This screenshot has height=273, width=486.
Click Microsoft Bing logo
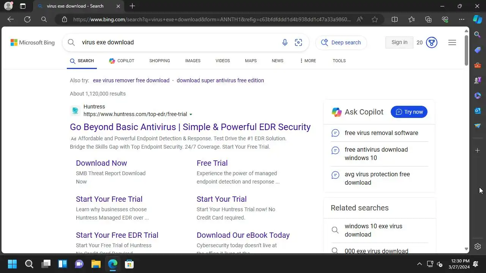33,42
